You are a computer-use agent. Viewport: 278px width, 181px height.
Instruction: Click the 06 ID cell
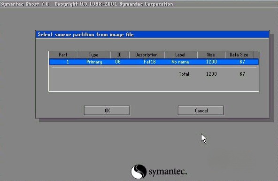pyautogui.click(x=118, y=62)
